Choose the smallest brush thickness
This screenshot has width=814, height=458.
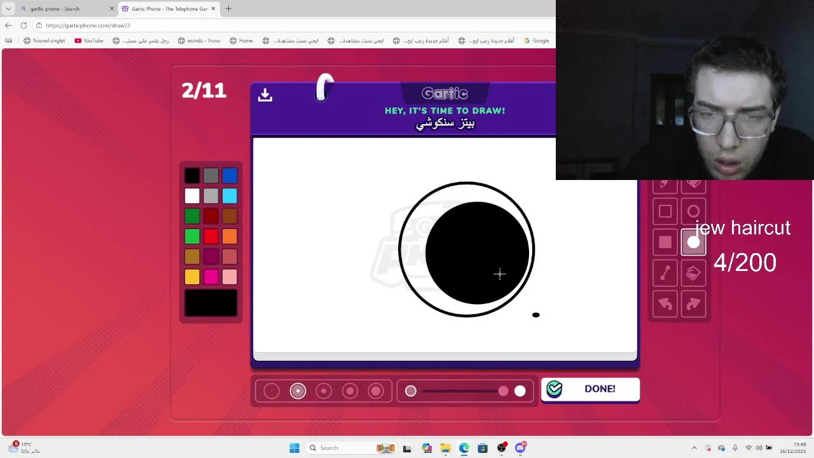[x=272, y=391]
